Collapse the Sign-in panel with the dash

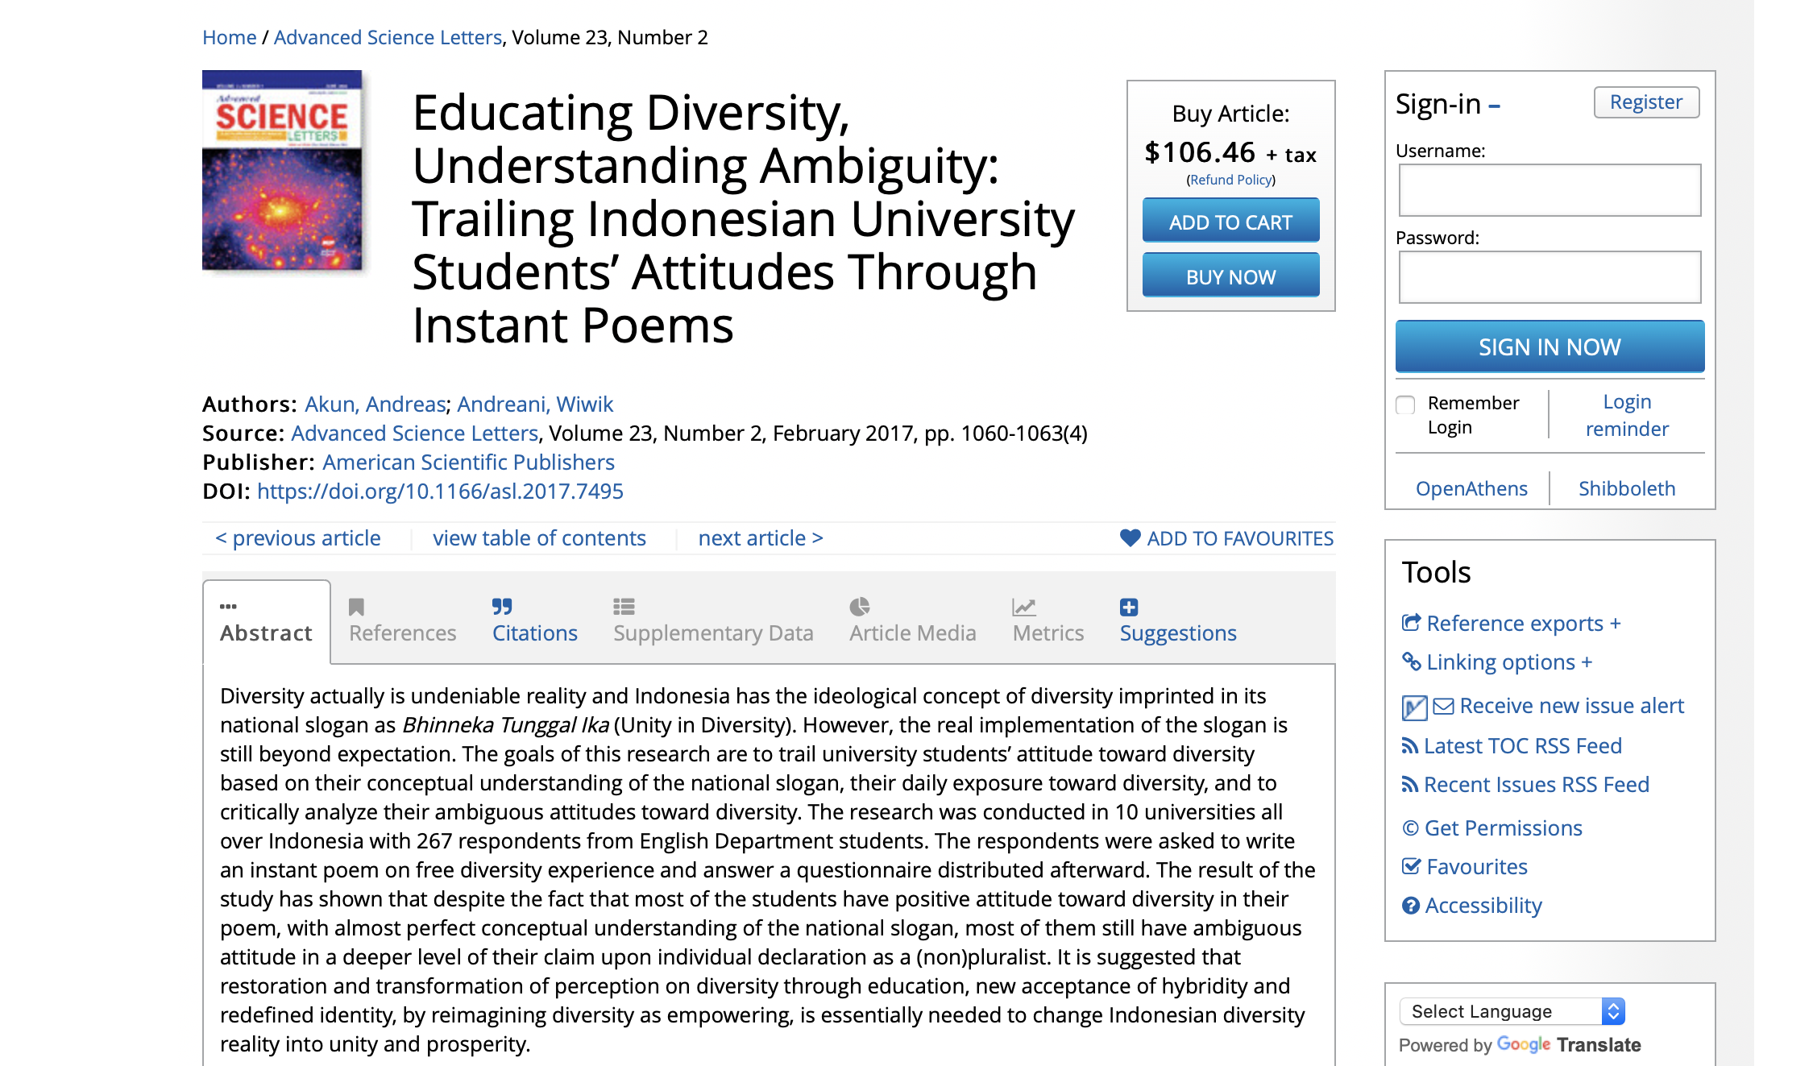click(1494, 106)
